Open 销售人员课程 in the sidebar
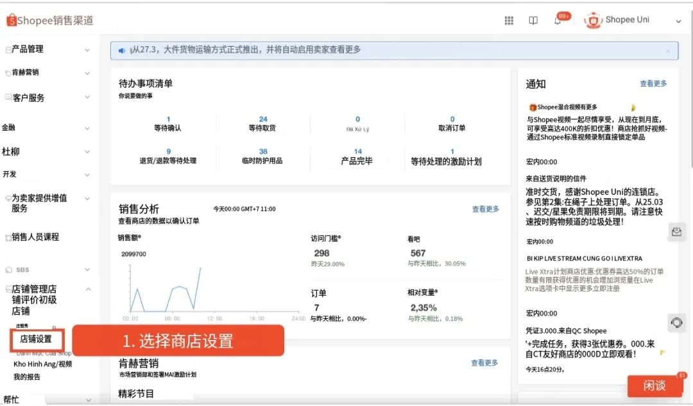 (x=35, y=237)
